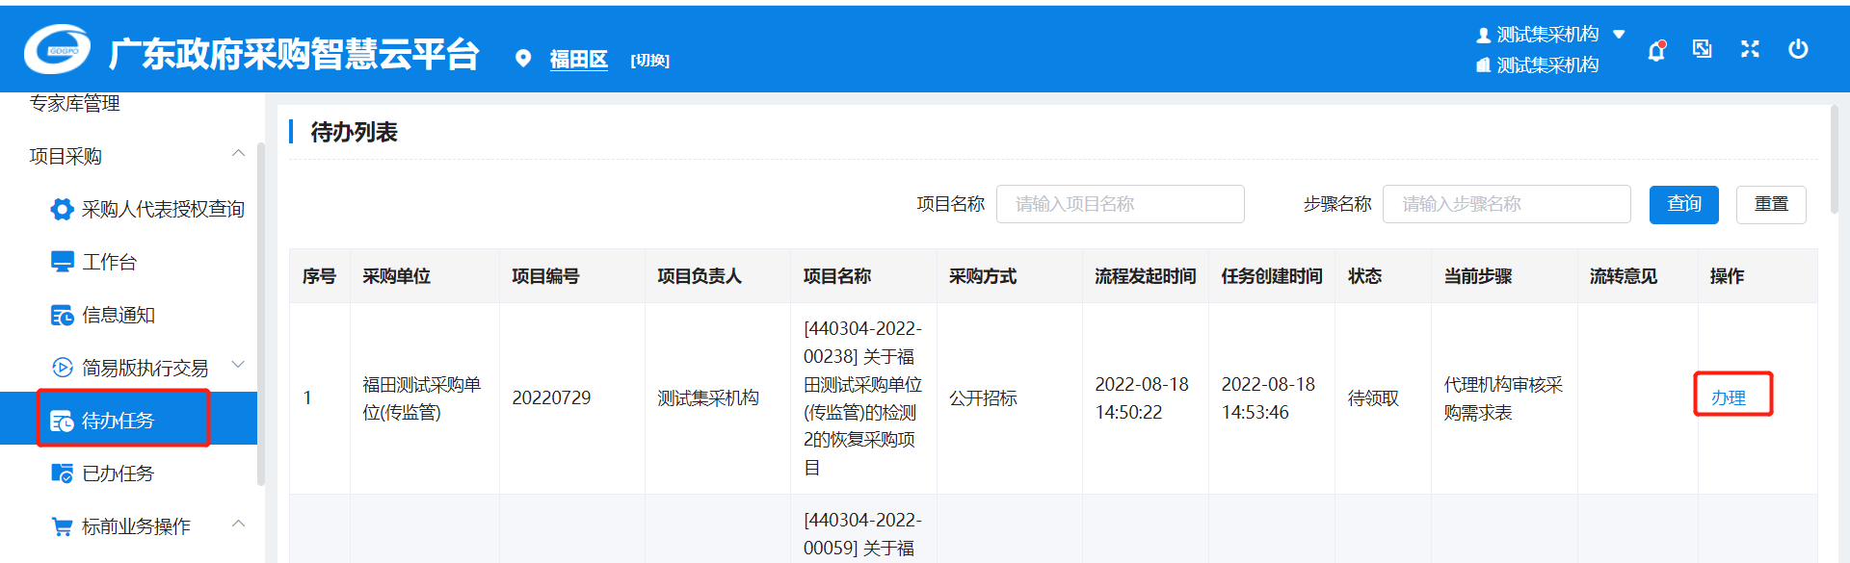Click the notification bell icon
The width and height of the screenshot is (1850, 563).
click(x=1655, y=51)
